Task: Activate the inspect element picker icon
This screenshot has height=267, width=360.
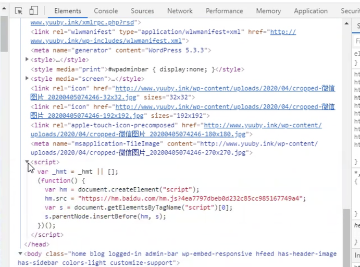Action: pyautogui.click(x=19, y=11)
